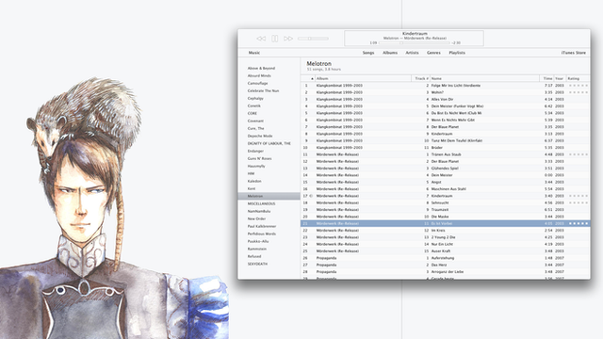Switch to the Genres tab

tap(433, 53)
